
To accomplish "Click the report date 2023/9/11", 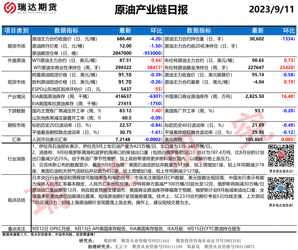I will coord(271,9).
